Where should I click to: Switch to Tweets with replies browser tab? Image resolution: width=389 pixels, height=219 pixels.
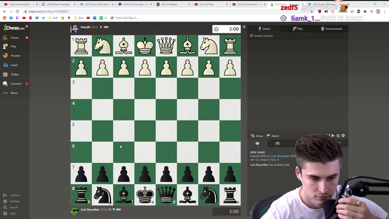[x=97, y=4]
